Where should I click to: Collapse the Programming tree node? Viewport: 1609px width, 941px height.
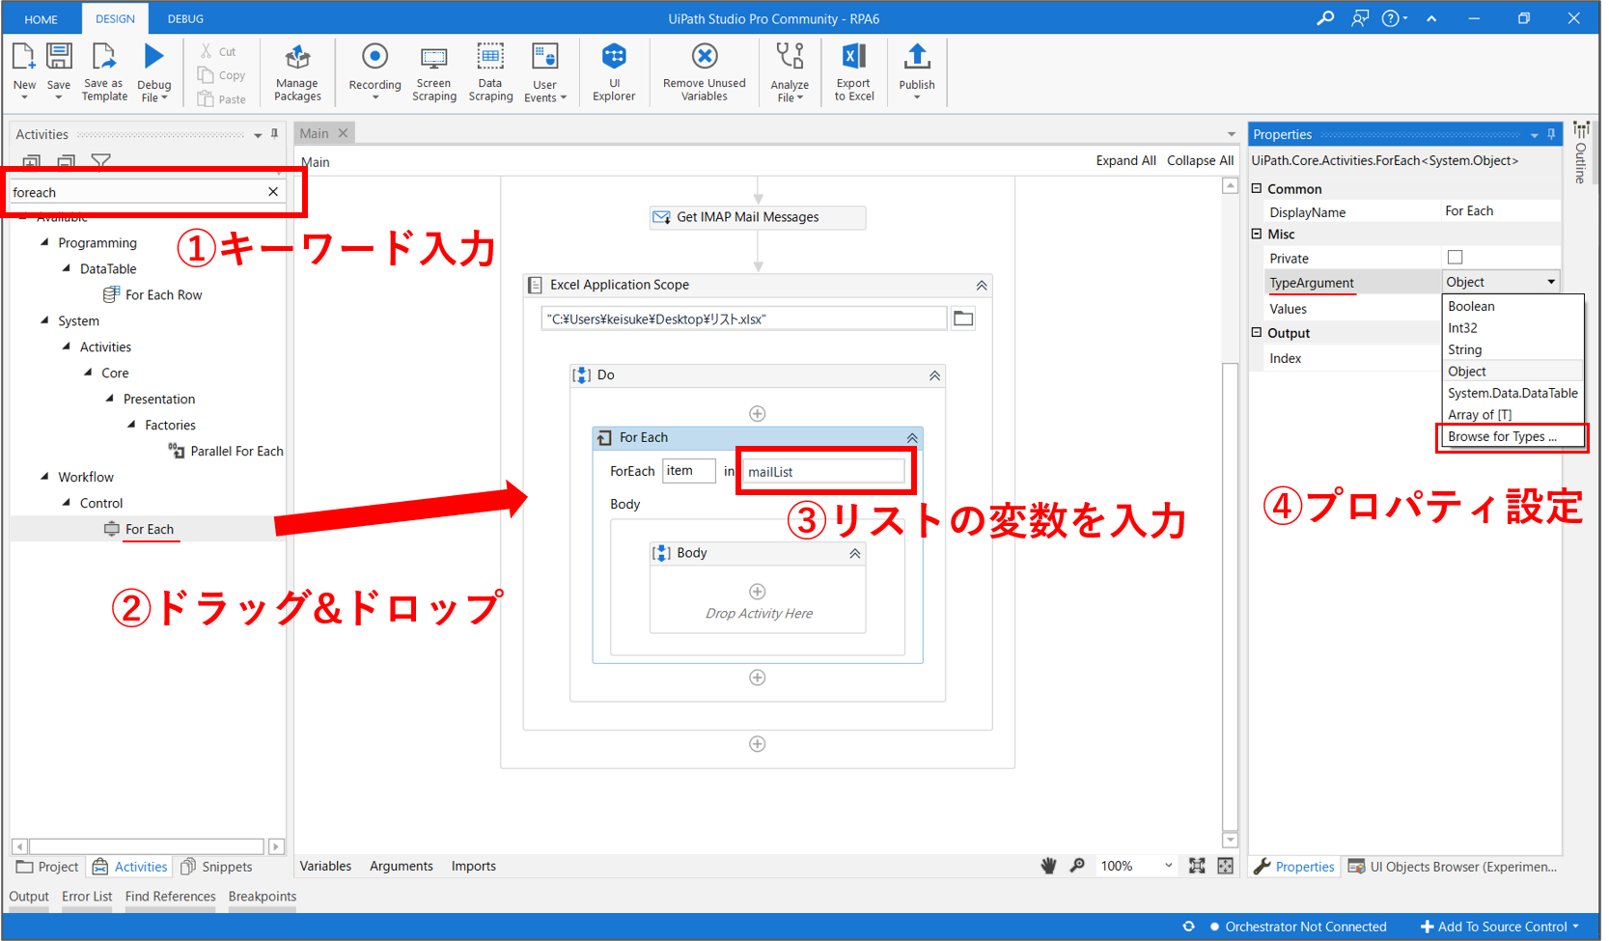coord(44,243)
